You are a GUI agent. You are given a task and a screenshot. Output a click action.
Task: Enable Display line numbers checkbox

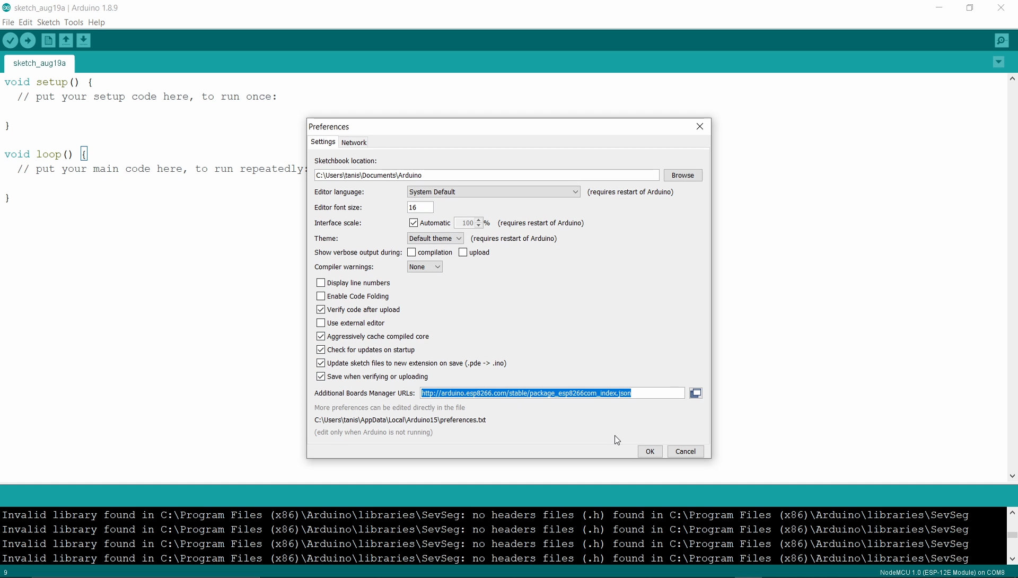click(x=321, y=283)
